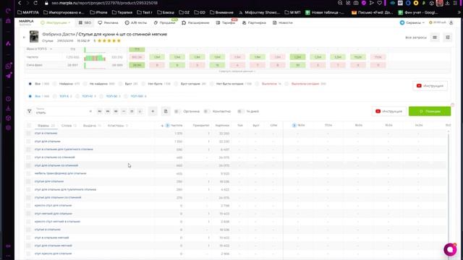
Task: Click the Новости icon in navigation
Action: click(275, 22)
